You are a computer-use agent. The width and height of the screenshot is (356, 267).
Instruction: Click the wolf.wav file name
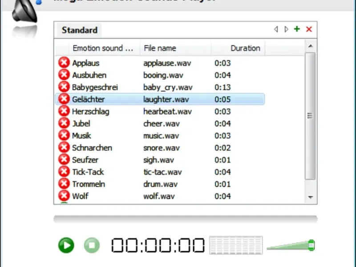[x=159, y=196]
